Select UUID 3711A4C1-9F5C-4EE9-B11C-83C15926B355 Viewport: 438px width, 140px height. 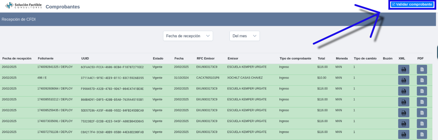point(112,78)
